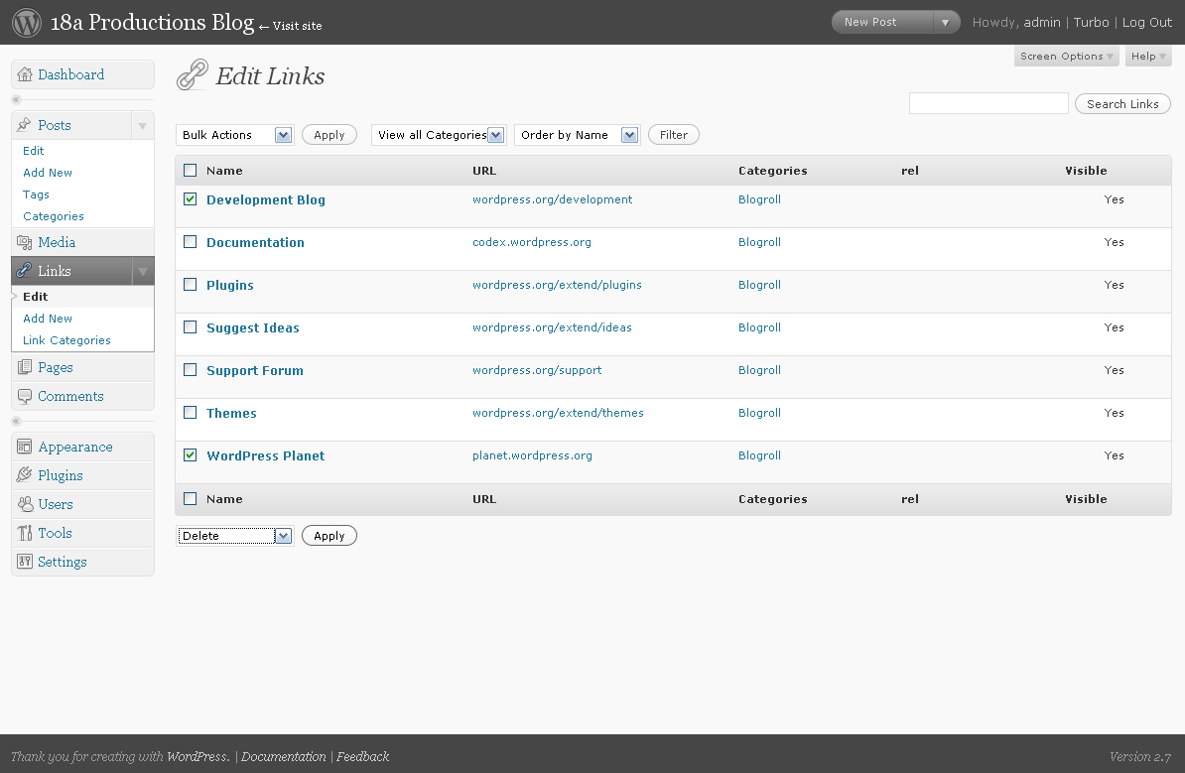This screenshot has width=1185, height=773.
Task: Open the Development Blog link name
Action: coord(265,200)
